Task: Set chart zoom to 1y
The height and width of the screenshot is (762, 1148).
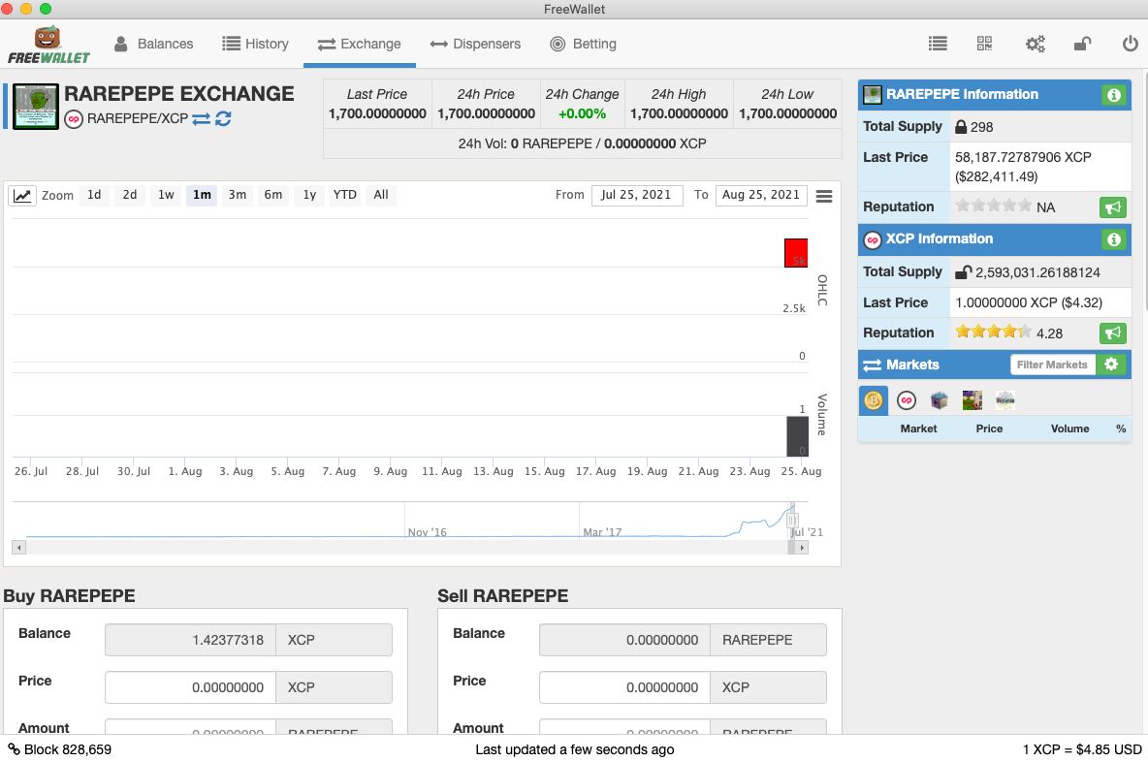Action: [x=309, y=195]
